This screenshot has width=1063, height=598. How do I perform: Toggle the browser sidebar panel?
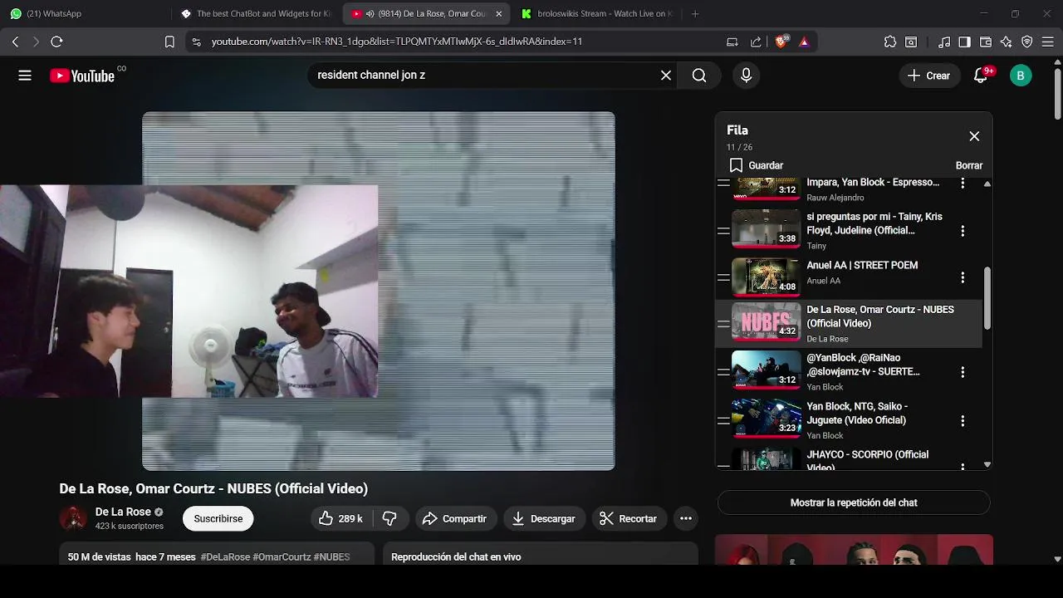(964, 42)
